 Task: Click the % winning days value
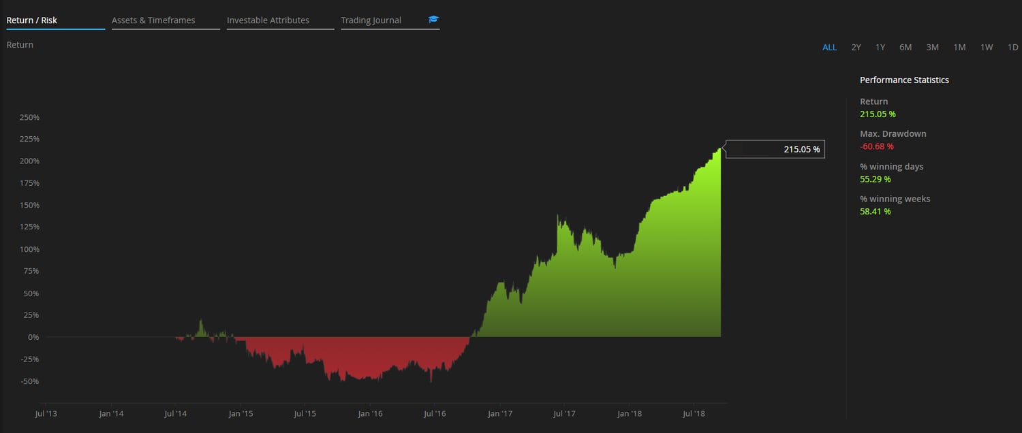874,179
